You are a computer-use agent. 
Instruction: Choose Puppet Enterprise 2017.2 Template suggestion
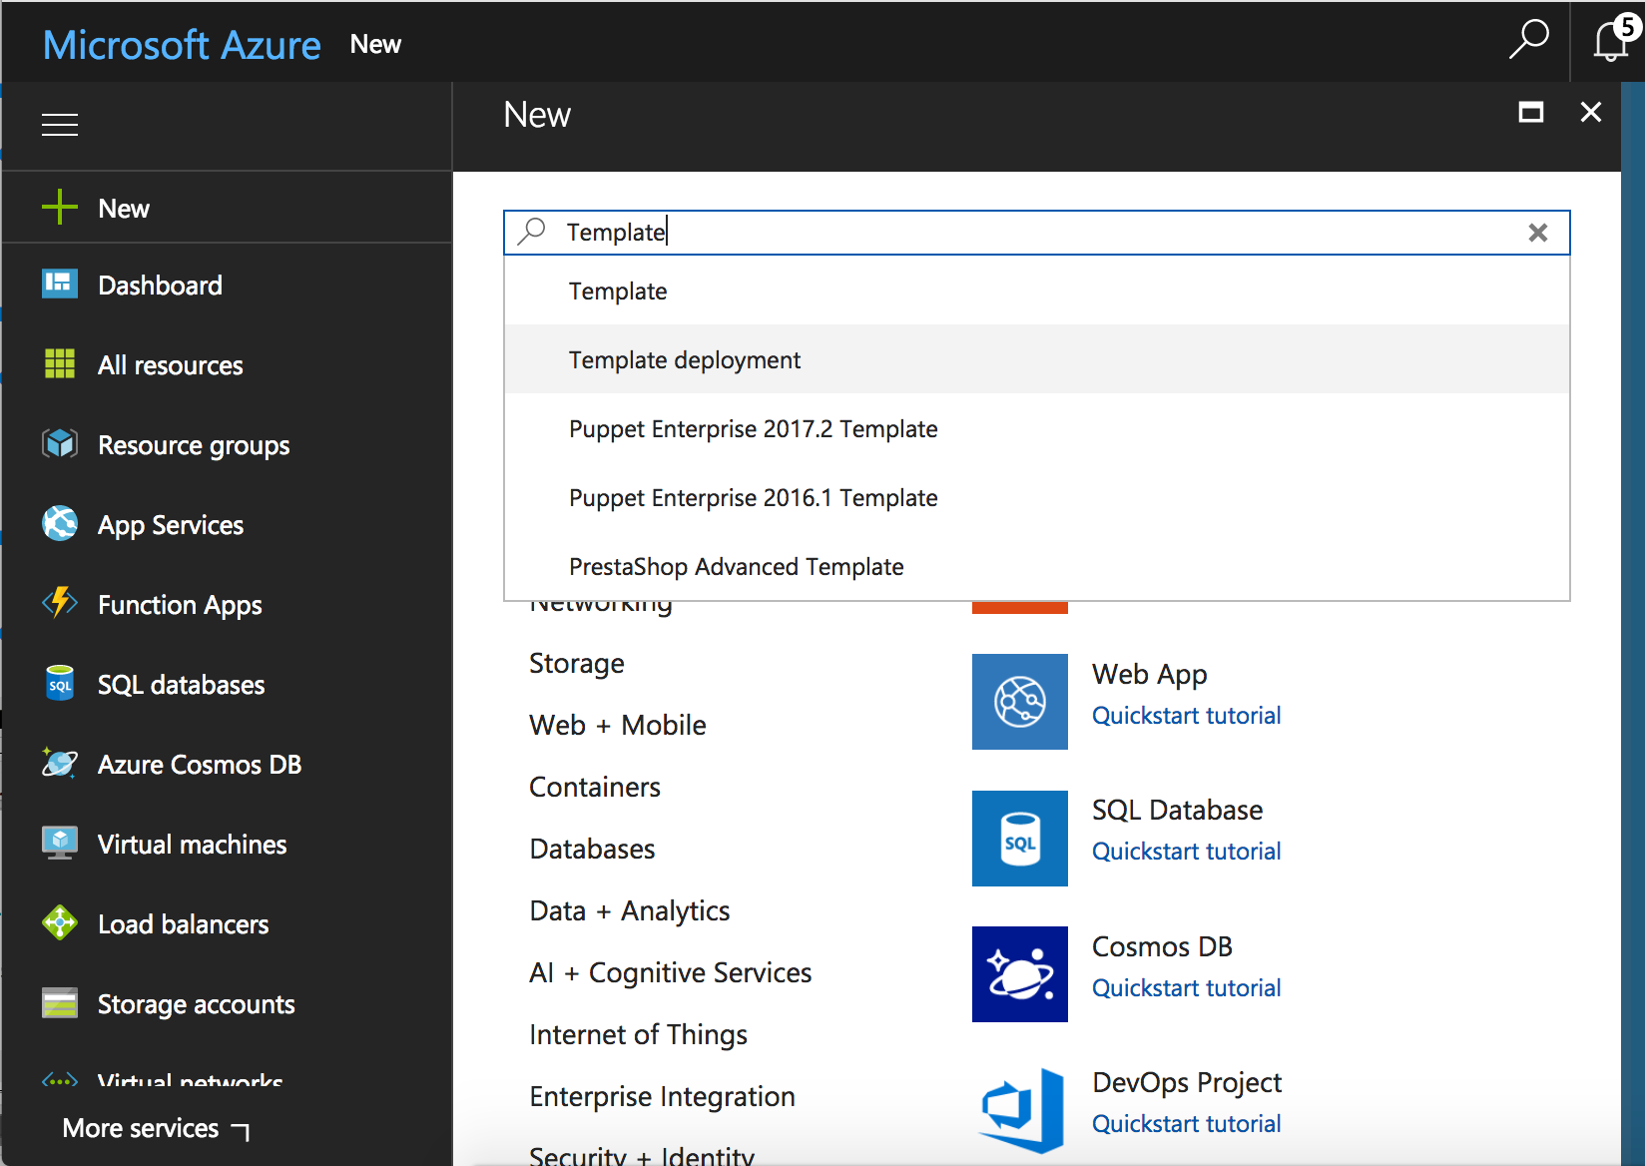[753, 428]
